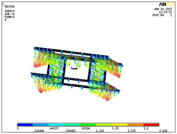This screenshot has height=134, width=177.
Task: Click the .89994 legend value
Action: (x=85, y=128)
